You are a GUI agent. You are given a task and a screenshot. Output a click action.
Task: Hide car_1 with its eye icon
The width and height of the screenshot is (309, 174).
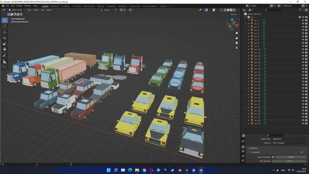303,20
